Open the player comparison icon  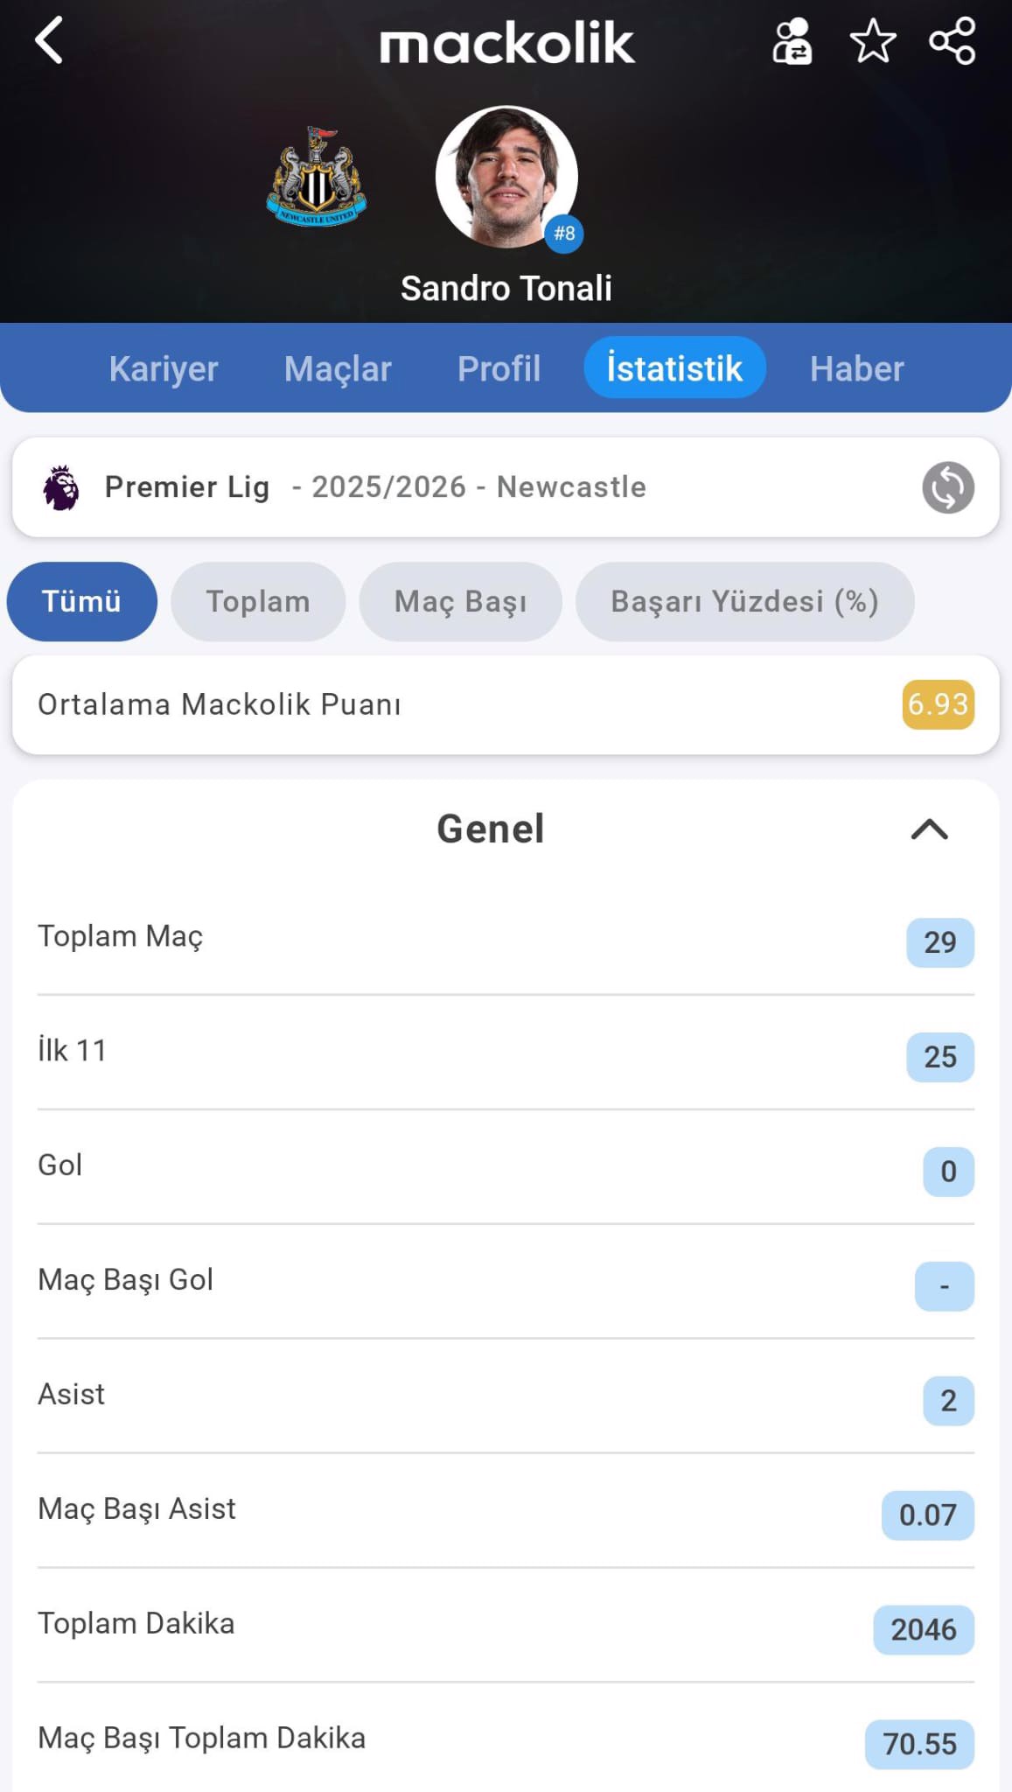792,42
